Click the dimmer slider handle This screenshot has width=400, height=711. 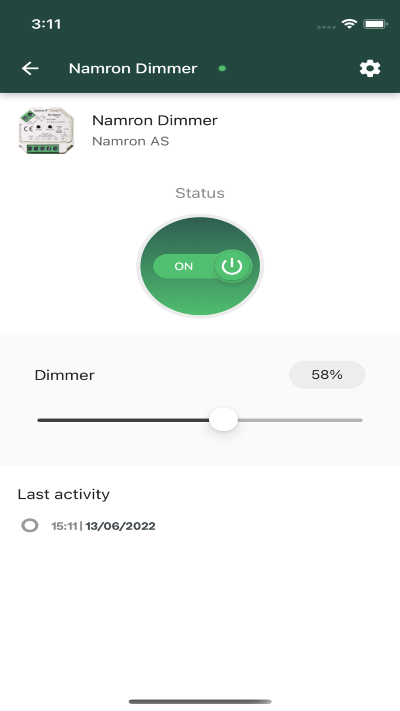click(x=223, y=419)
